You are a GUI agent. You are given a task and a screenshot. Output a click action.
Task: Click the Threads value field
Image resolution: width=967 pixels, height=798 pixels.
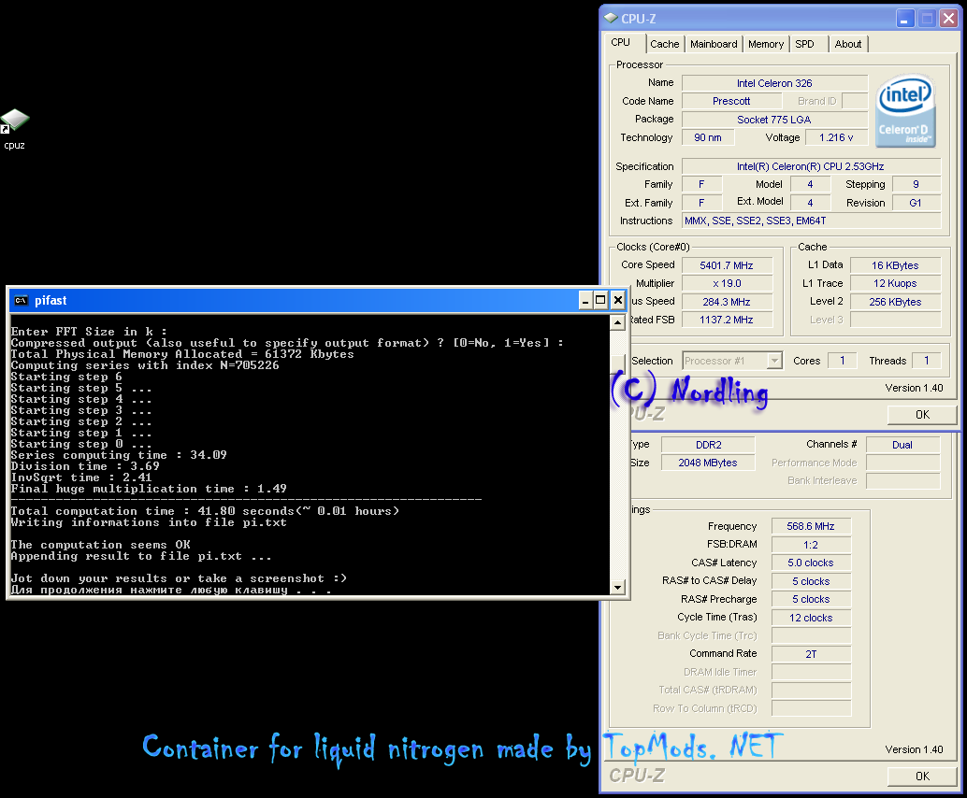926,361
